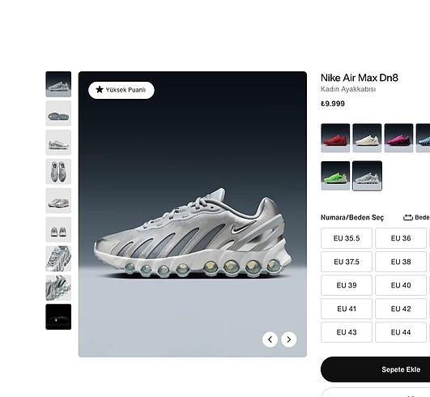Open the size guide ruler icon

pos(408,217)
